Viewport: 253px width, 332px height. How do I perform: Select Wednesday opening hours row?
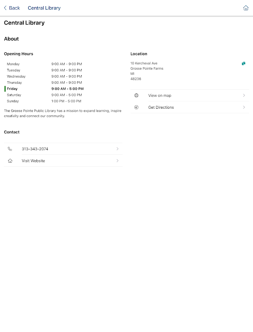(x=44, y=76)
